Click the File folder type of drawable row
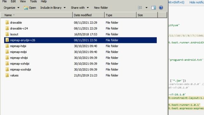204x115 pixels. pyautogui.click(x=112, y=23)
